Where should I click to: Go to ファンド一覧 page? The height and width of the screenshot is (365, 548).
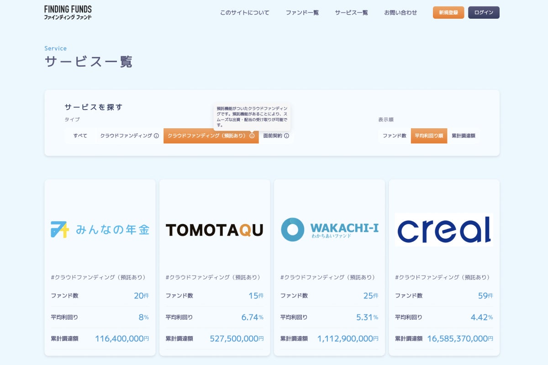click(x=302, y=13)
